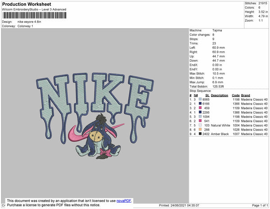The image size is (270, 209).
Task: Click the width value '4.79 in'
Action: (x=263, y=16)
